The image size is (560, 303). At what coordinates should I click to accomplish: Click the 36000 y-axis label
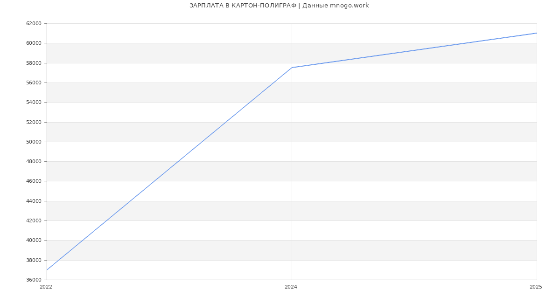pyautogui.click(x=34, y=280)
